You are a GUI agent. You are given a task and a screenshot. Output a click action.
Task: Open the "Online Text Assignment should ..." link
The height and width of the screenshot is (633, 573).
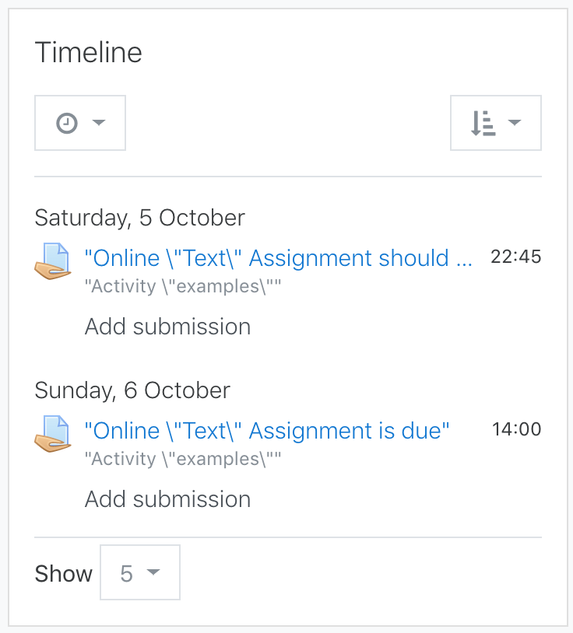tap(278, 258)
